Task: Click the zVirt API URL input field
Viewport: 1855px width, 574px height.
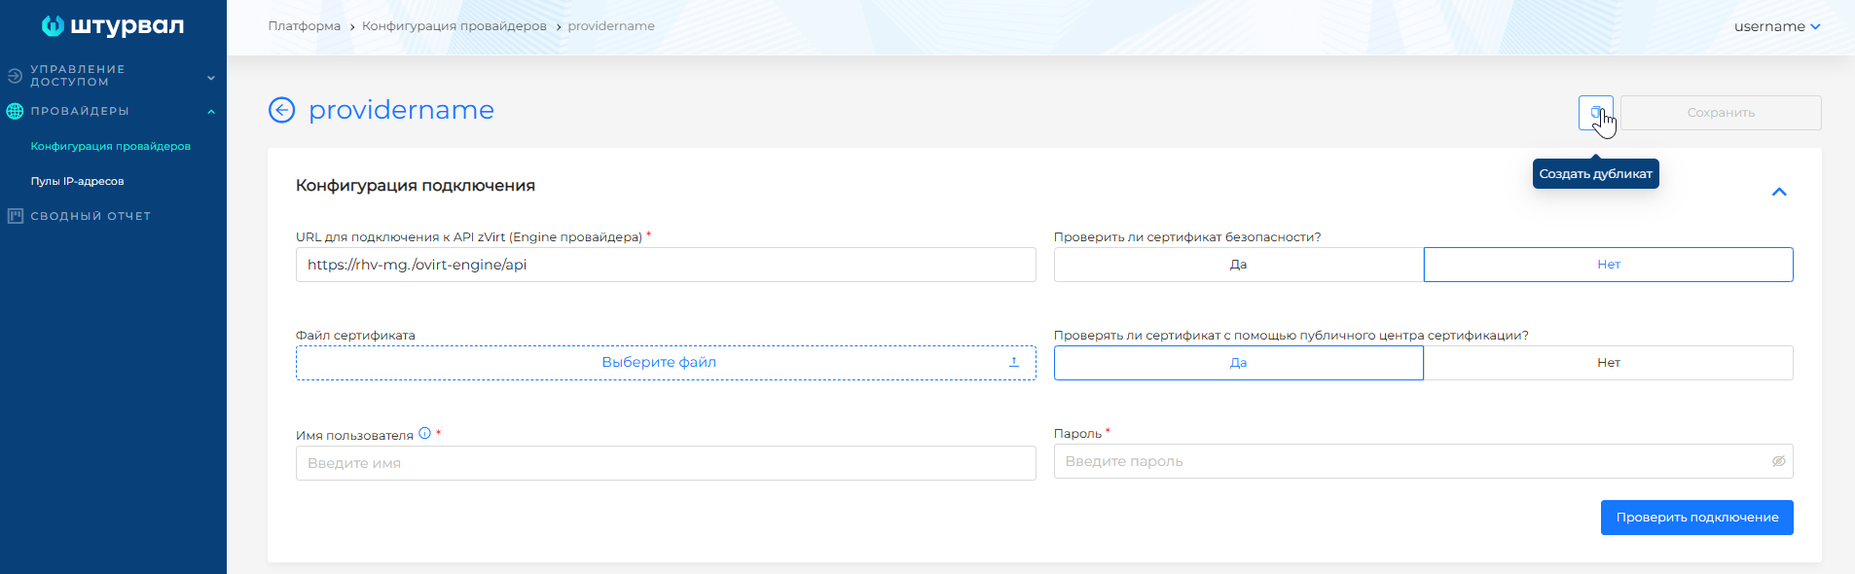Action: [x=666, y=265]
